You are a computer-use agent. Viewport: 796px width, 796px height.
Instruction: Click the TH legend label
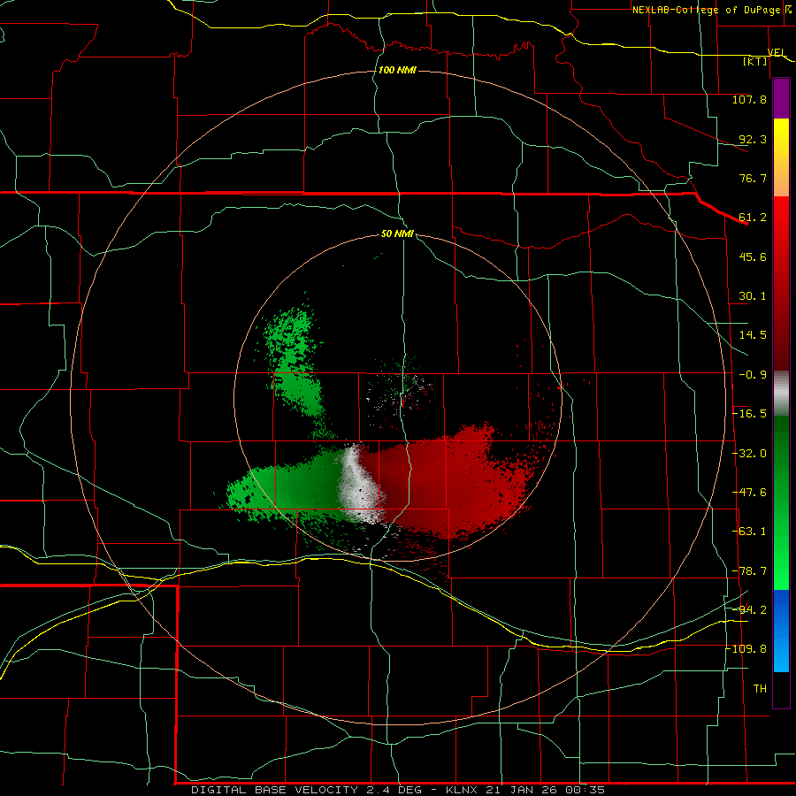[x=760, y=688]
